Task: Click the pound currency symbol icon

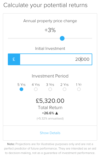Action: (x=14, y=59)
